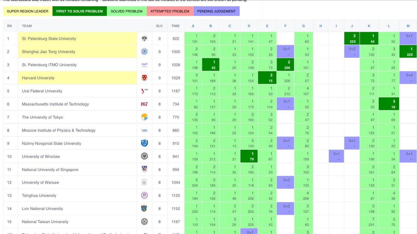This screenshot has width=417, height=234.
Task: Select the Pending Judgement legend swatch
Action: (x=216, y=11)
